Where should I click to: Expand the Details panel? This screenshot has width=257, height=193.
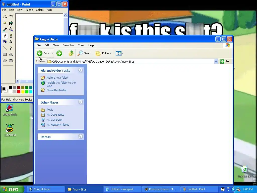(80, 136)
